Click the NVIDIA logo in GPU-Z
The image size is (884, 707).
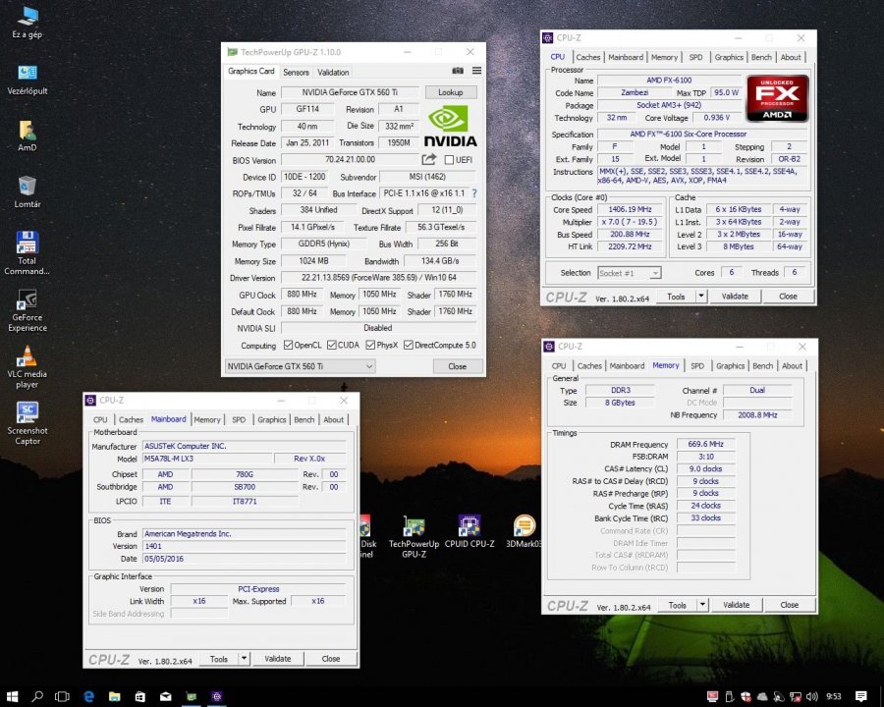pos(450,127)
